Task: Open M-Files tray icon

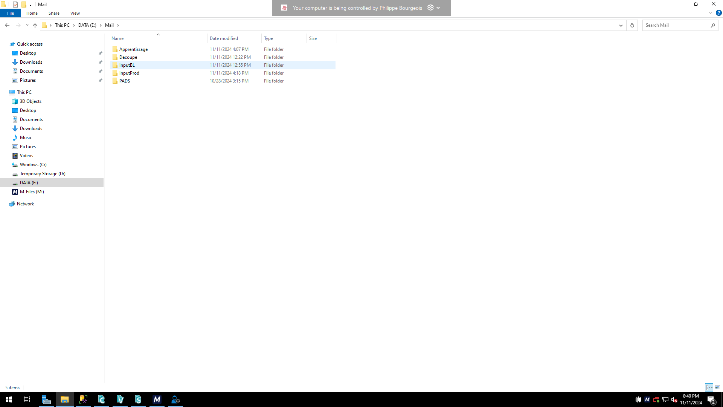Action: (x=647, y=399)
